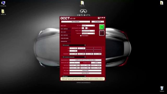Click the cross-arrows move icon in OCCT header
This screenshot has width=167, height=94.
pos(99,18)
